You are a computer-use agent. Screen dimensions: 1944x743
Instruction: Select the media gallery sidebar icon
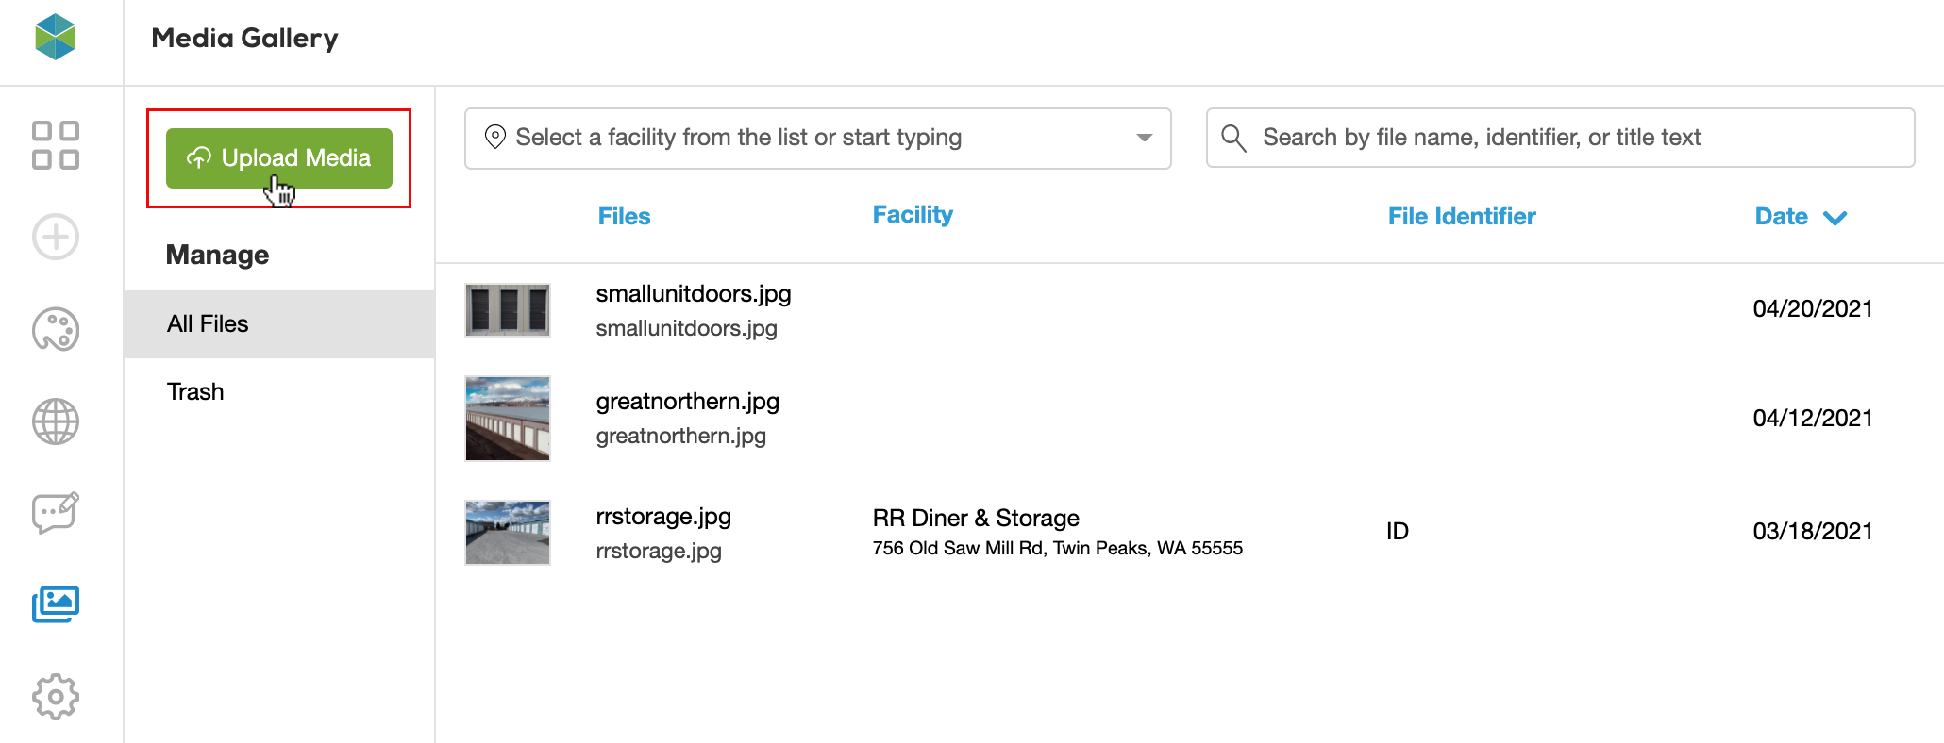(56, 603)
